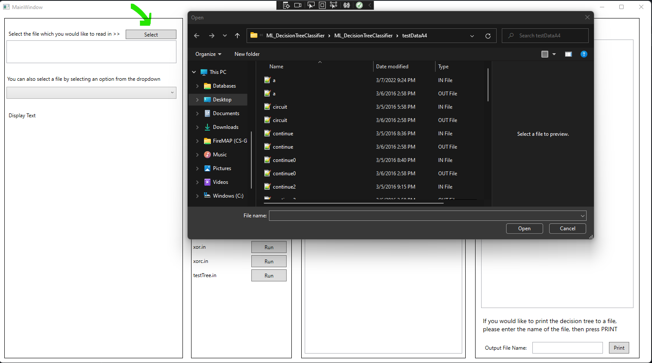Toggle Display Layout Adorners icon
The height and width of the screenshot is (363, 652).
coord(322,5)
